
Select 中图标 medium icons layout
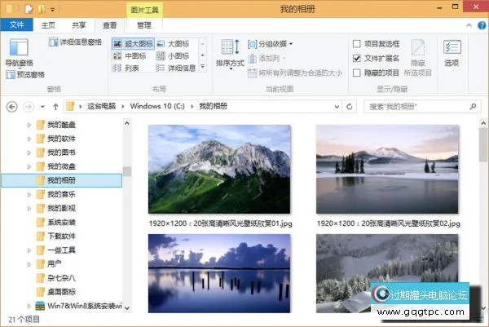click(130, 55)
